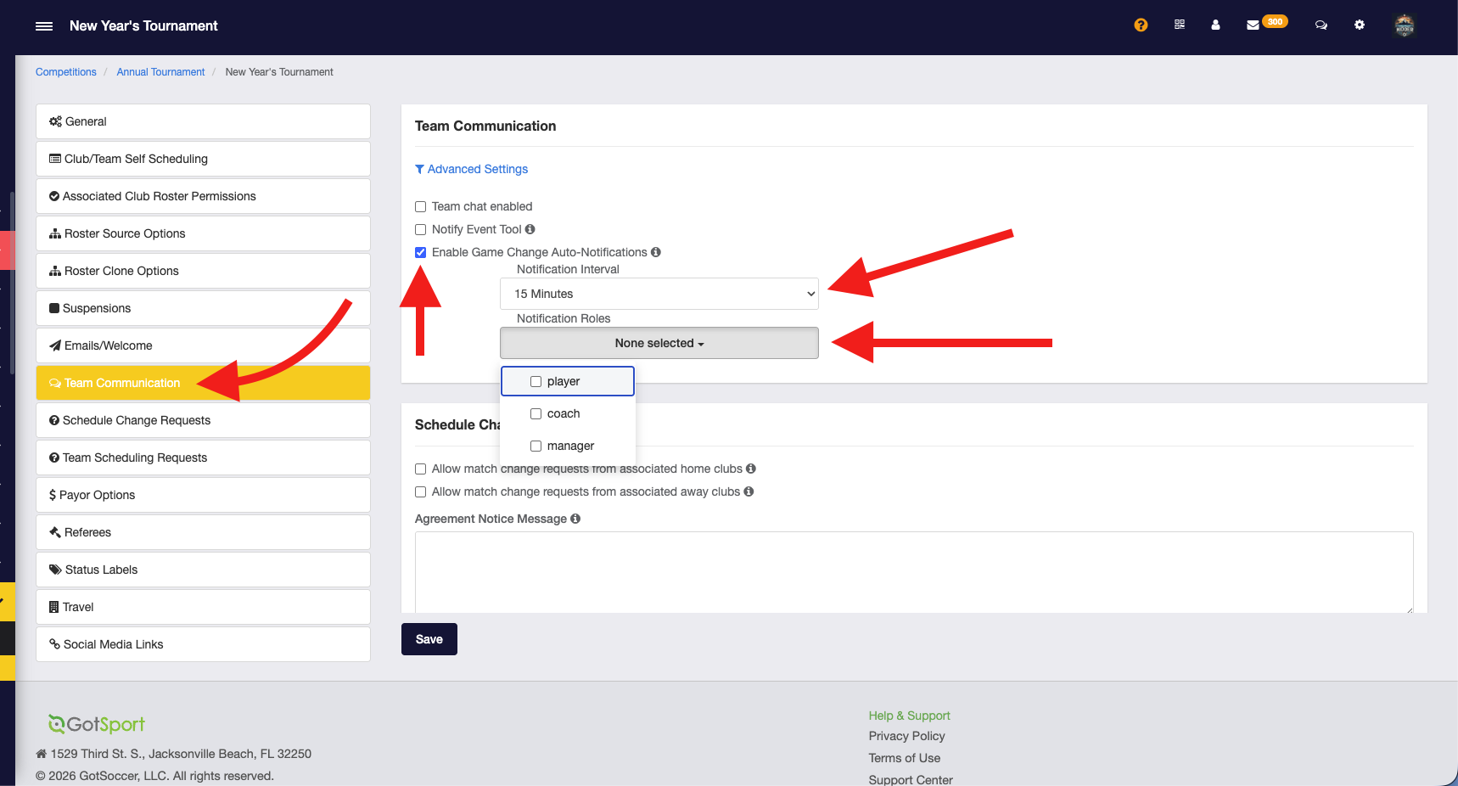Collapse the Notification Roles None selected dropdown

(659, 343)
